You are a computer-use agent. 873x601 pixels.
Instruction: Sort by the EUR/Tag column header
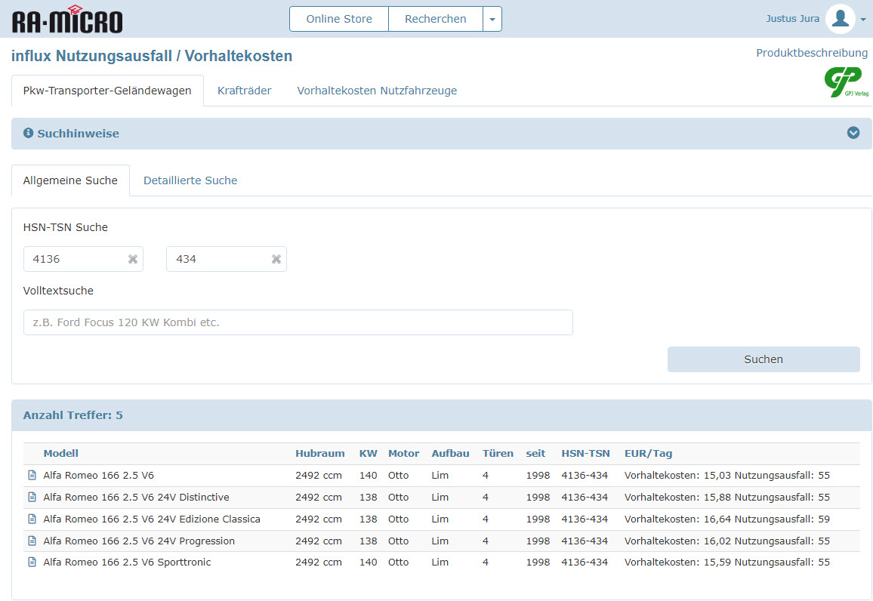coord(648,454)
